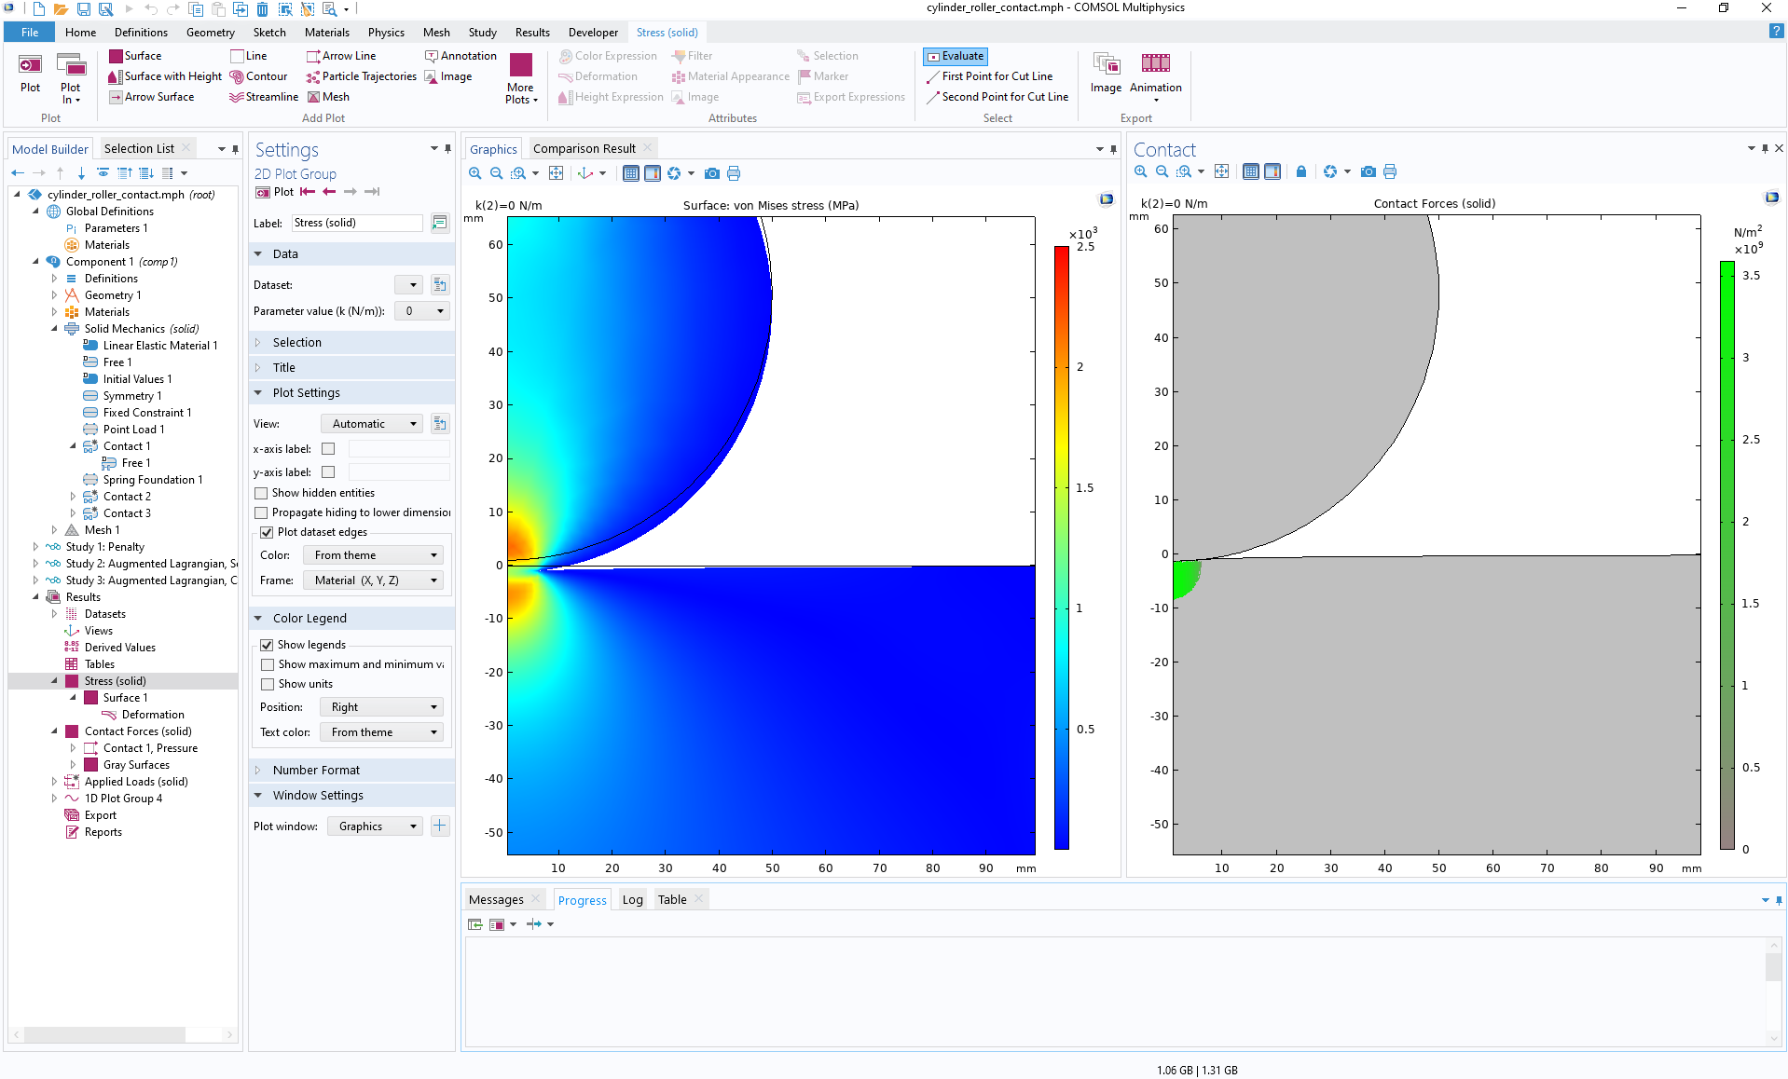
Task: Uncheck Plot dataset edges
Action: tap(268, 532)
